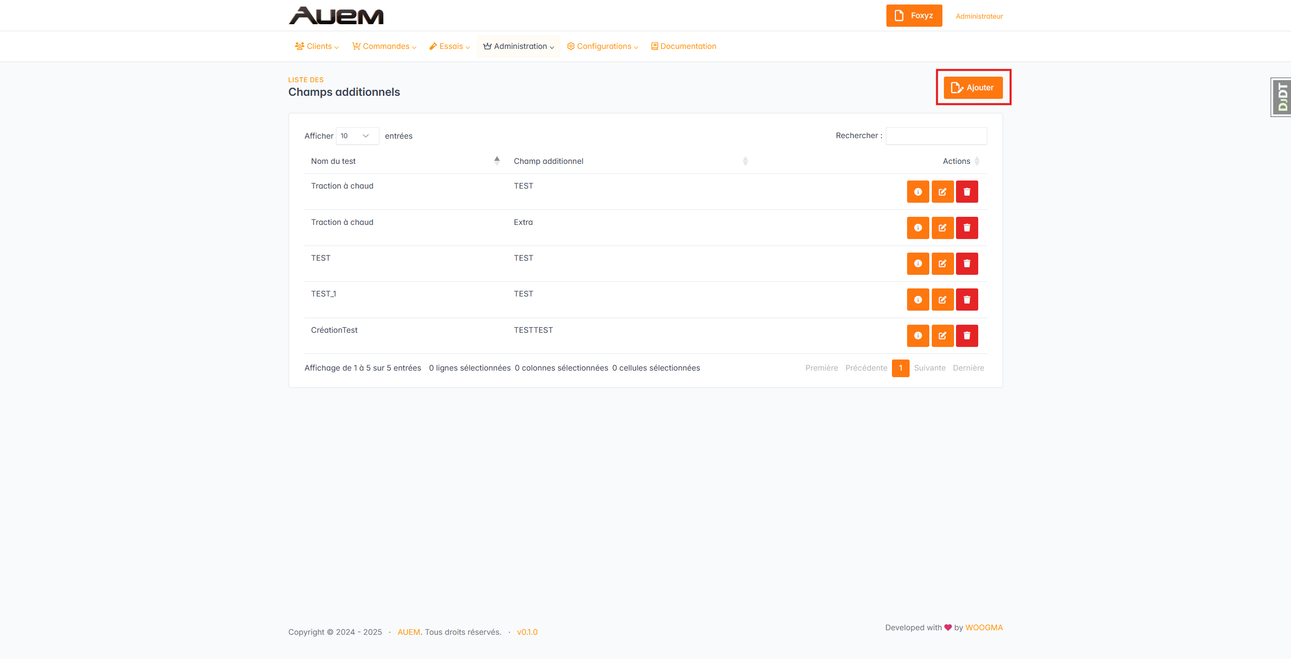Delete the Extra additional field row
The height and width of the screenshot is (659, 1291).
pyautogui.click(x=967, y=228)
